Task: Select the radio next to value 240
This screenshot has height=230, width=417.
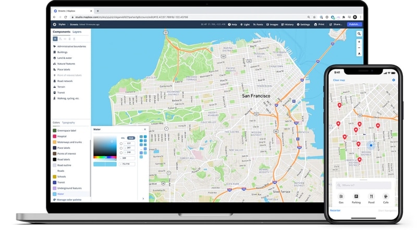Action: coord(121,152)
